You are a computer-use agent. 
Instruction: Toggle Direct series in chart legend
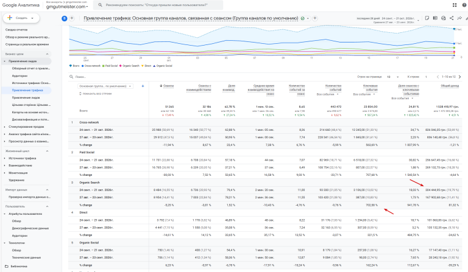[x=146, y=66]
